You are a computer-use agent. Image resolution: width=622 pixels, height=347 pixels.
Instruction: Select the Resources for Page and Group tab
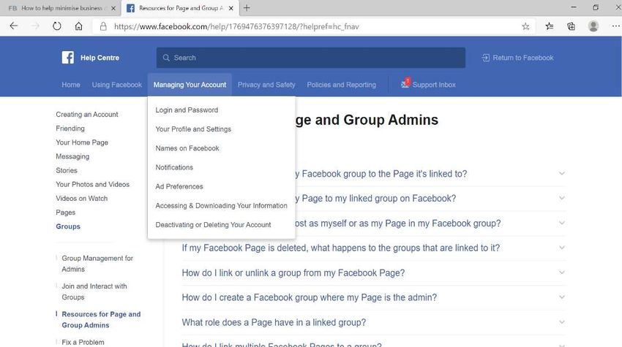181,8
